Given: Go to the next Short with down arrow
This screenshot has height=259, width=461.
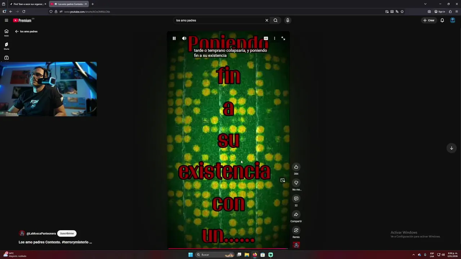Looking at the screenshot, I should [x=451, y=148].
